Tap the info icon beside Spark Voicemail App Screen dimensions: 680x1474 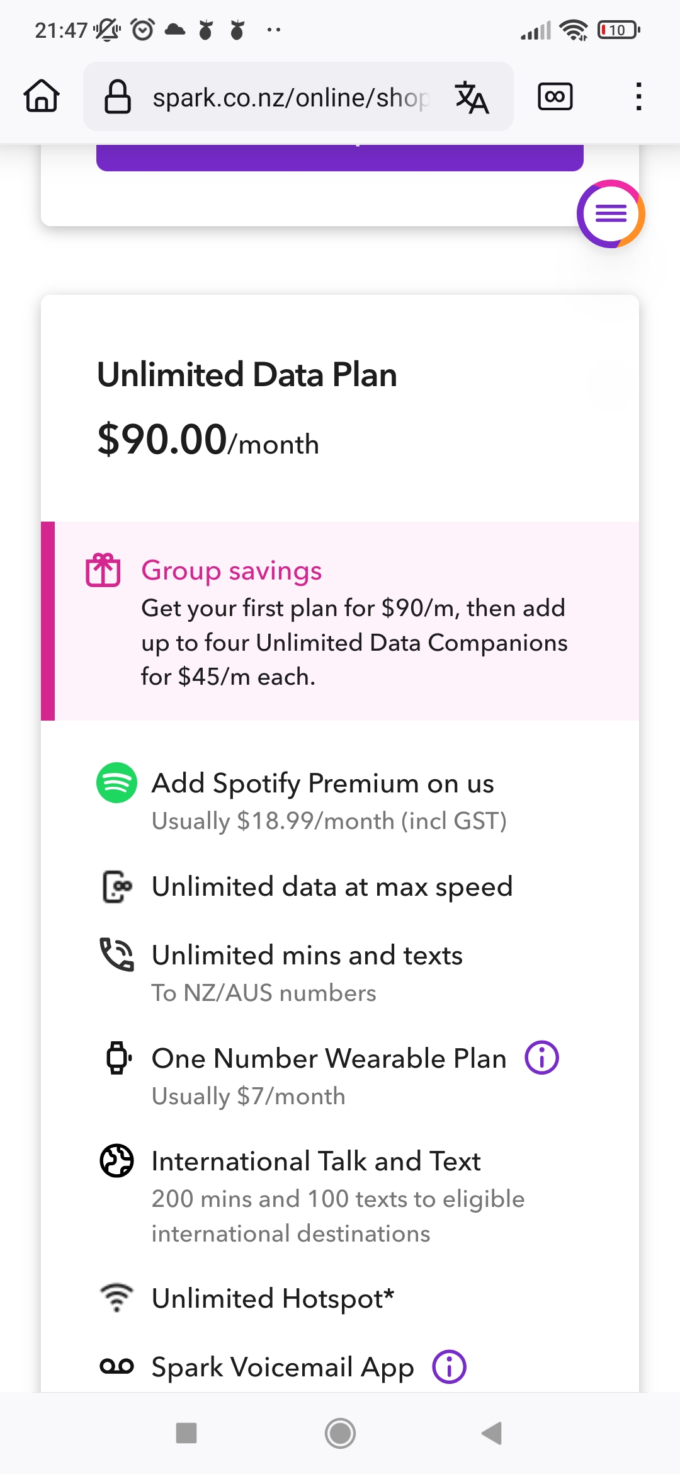click(450, 1367)
